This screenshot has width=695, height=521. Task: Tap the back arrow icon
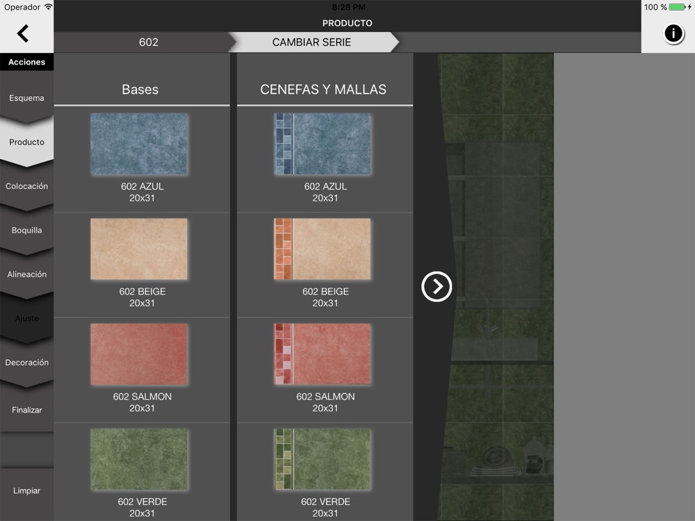coord(23,33)
